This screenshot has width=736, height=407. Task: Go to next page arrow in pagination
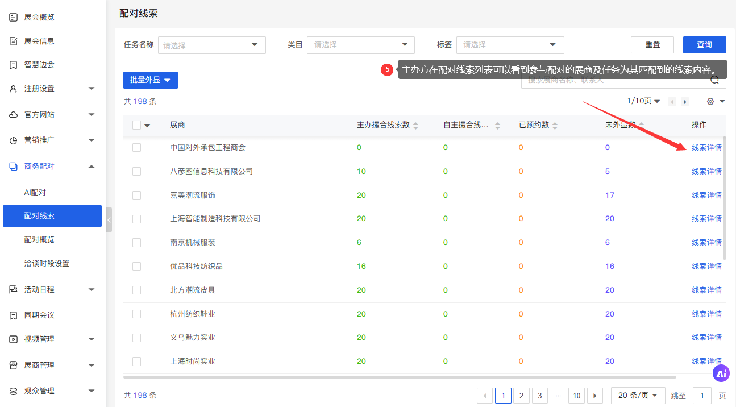click(594, 396)
